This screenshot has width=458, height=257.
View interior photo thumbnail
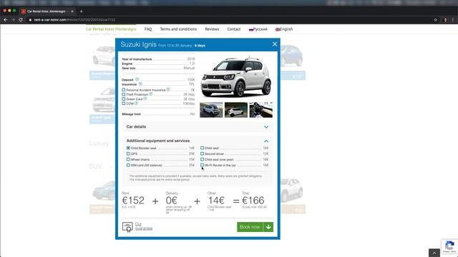[261, 110]
